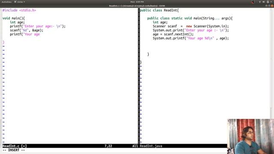The width and height of the screenshot is (274, 154).
Task: Click the round red tray indicator icon
Action: [253, 2]
